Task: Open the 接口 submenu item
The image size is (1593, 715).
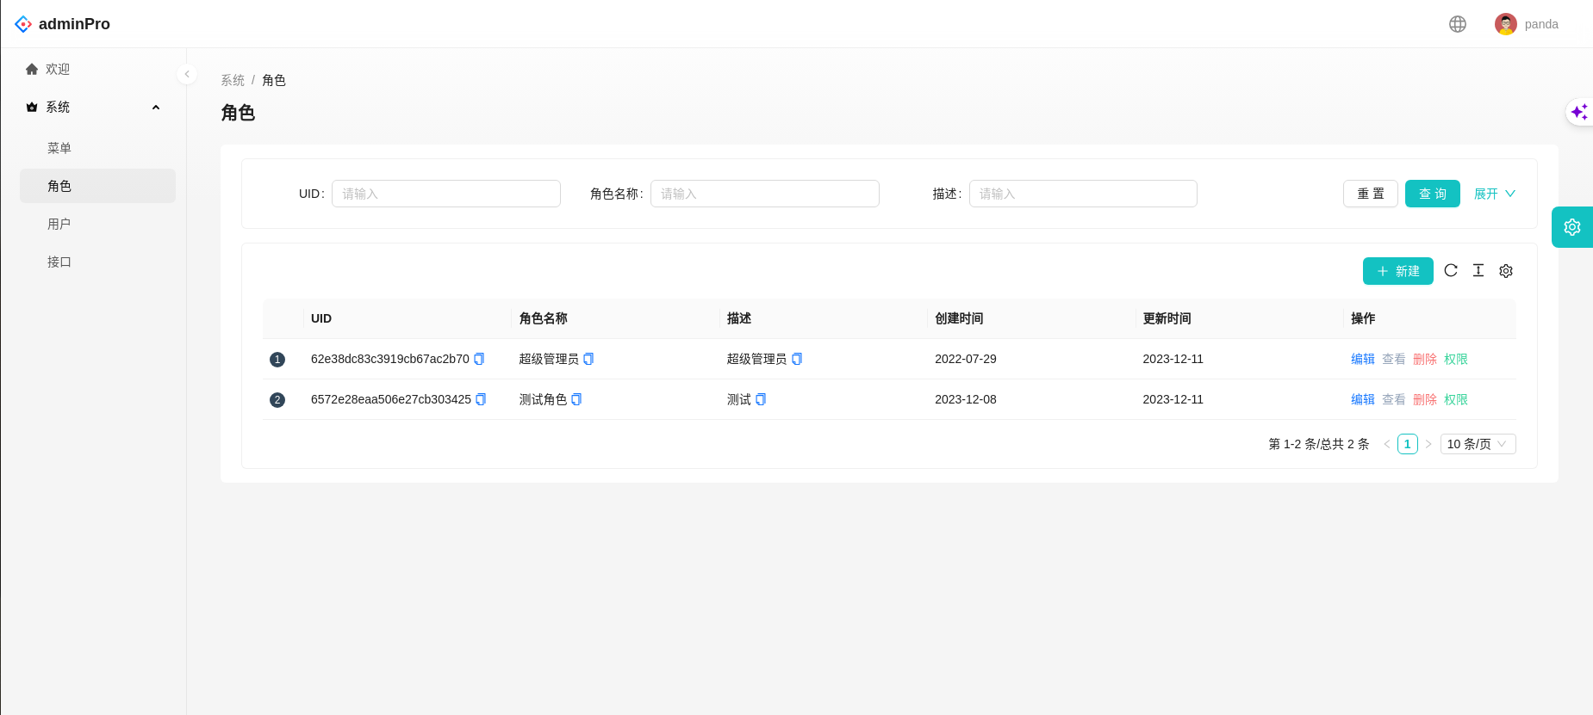Action: 96,262
